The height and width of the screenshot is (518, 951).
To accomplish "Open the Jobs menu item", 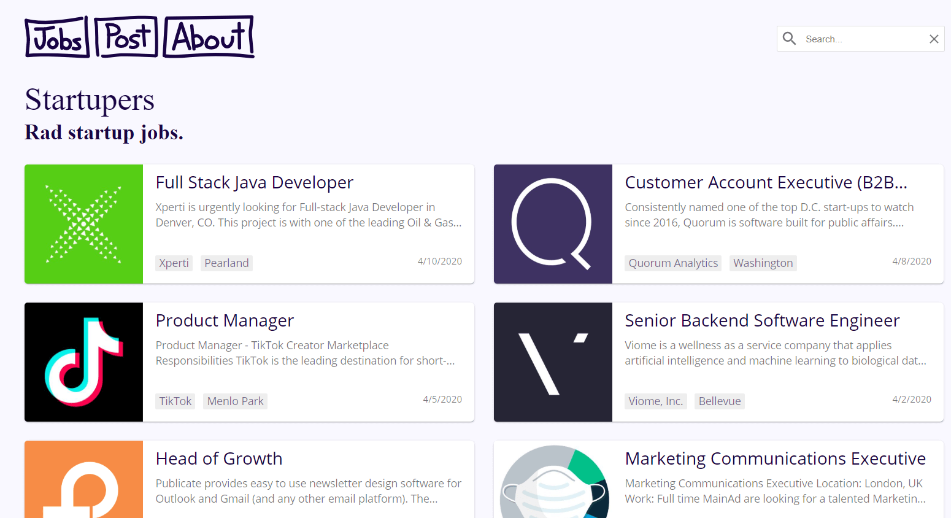I will click(x=57, y=37).
